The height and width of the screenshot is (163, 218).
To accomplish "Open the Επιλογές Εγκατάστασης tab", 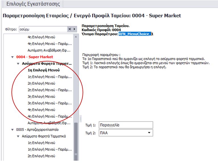I will pyautogui.click(x=31, y=4).
